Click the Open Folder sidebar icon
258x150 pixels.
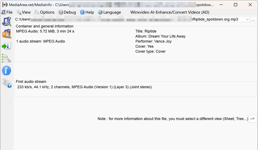(x=6, y=34)
